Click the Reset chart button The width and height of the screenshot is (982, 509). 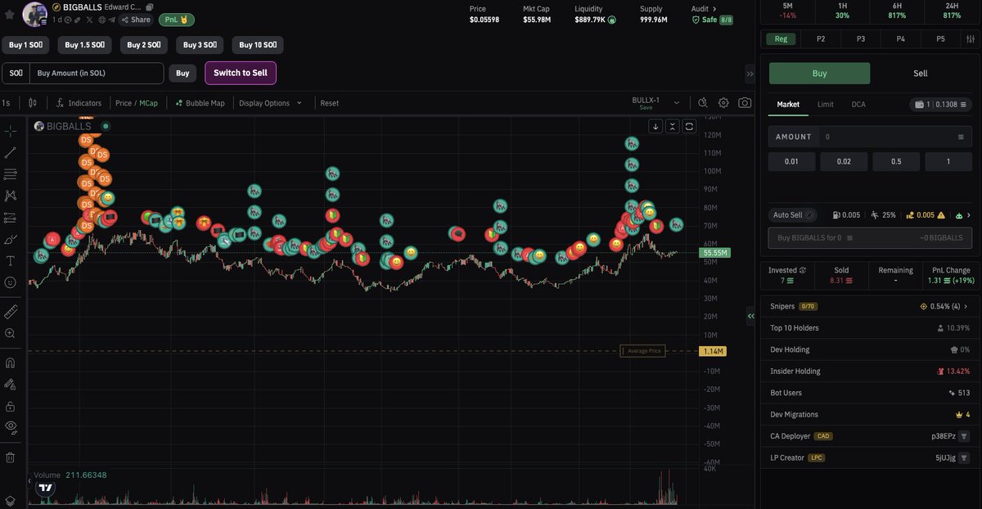tap(329, 103)
